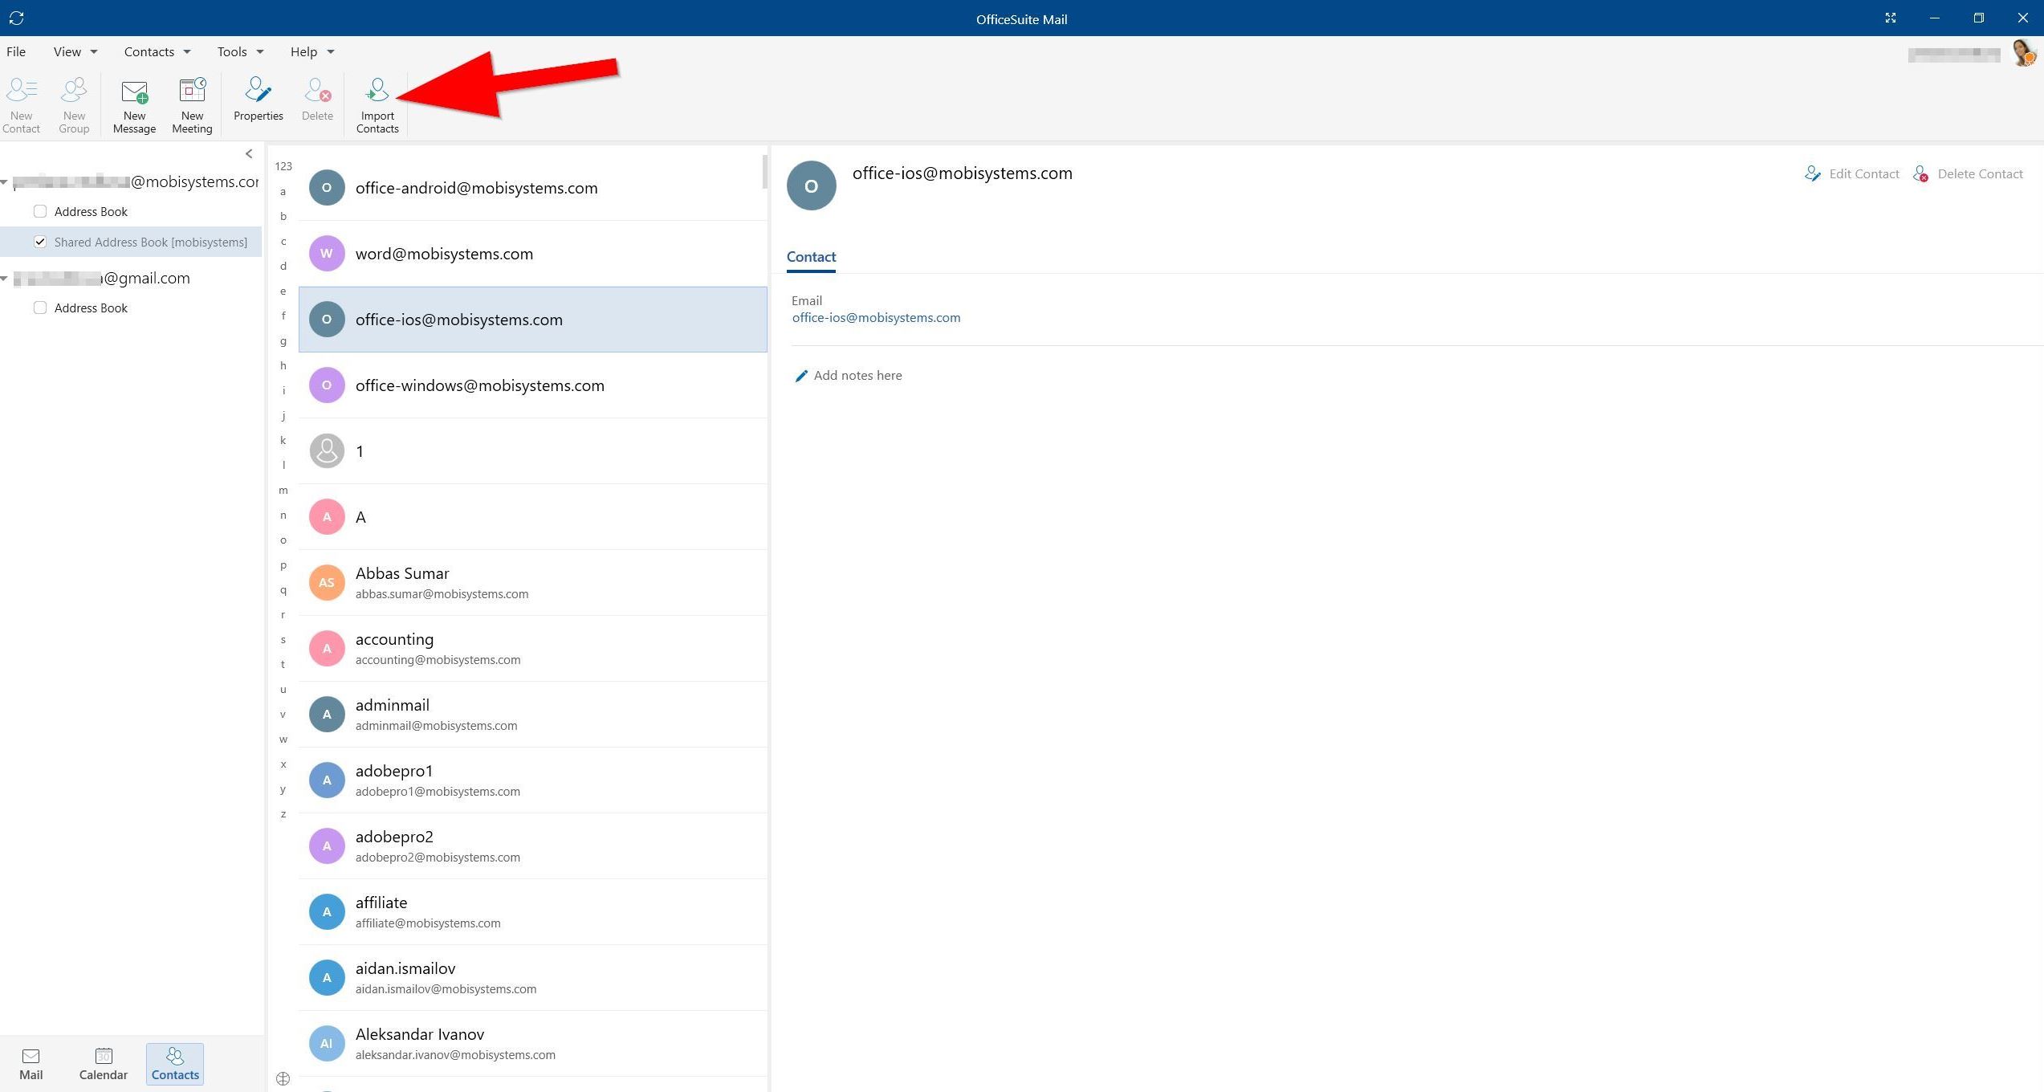Collapse the address book sidebar with arrow
The height and width of the screenshot is (1092, 2044).
249,153
